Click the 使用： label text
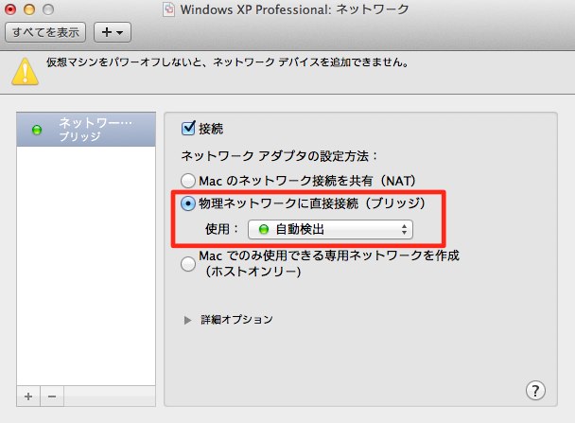 pos(222,229)
